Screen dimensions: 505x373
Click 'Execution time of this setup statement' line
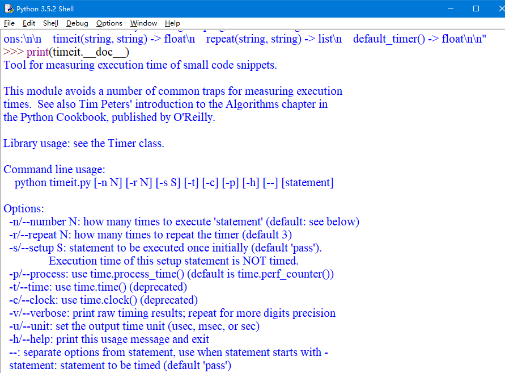pyautogui.click(x=173, y=261)
